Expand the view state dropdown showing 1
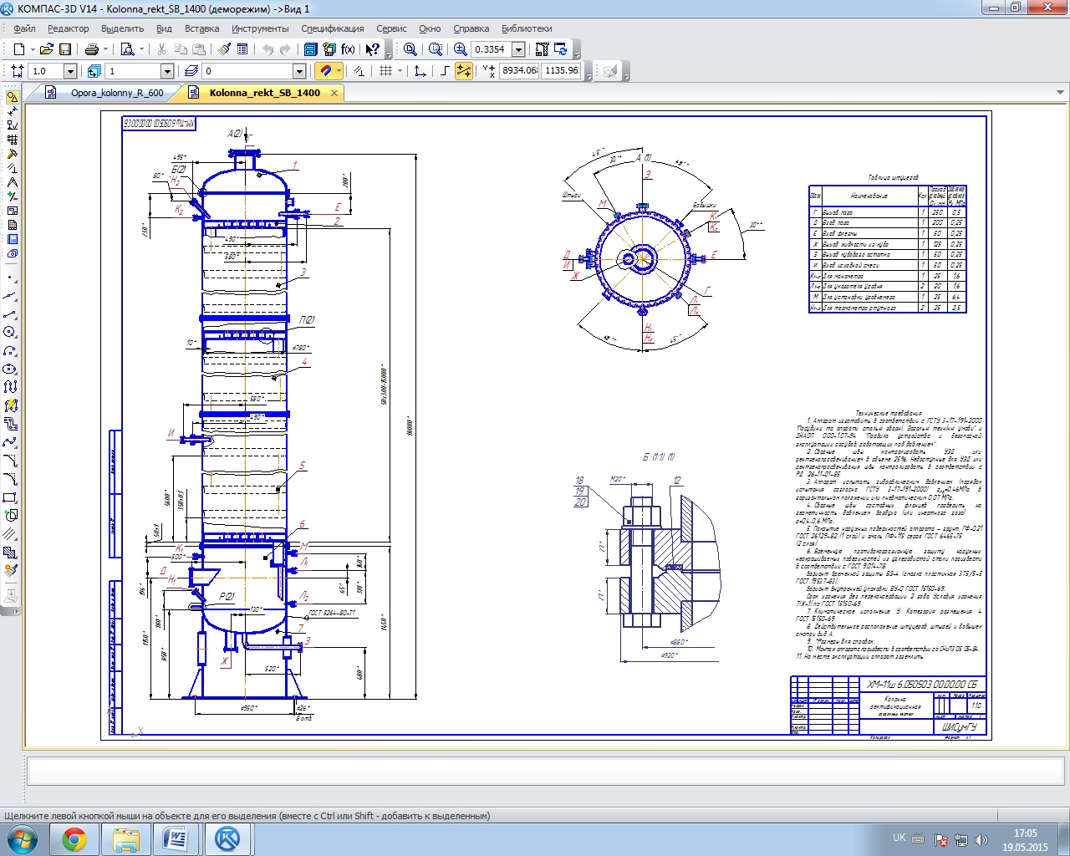Screen dimensions: 1070x856 click(166, 71)
